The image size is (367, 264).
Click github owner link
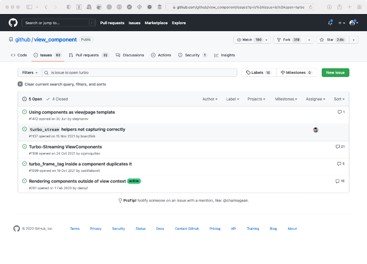tap(23, 40)
